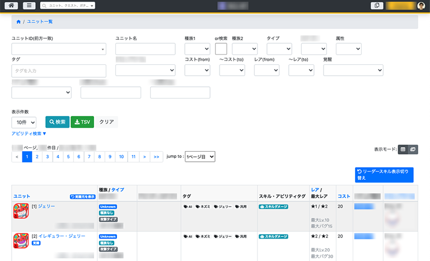The width and height of the screenshot is (430, 261).
Task: Open the 覚醒 dropdown
Action: (353, 70)
